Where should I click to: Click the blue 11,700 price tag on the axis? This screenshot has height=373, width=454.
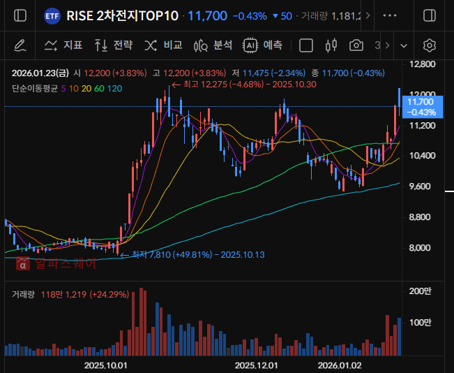pyautogui.click(x=423, y=107)
